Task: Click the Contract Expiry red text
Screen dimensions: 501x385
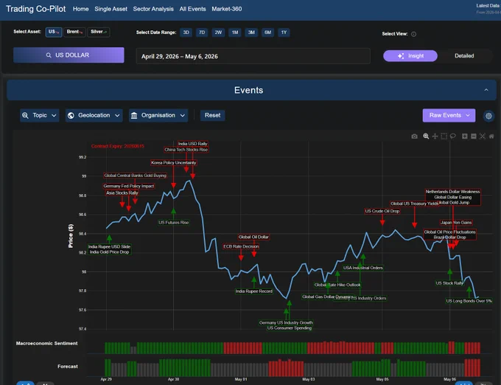Action: coord(118,146)
